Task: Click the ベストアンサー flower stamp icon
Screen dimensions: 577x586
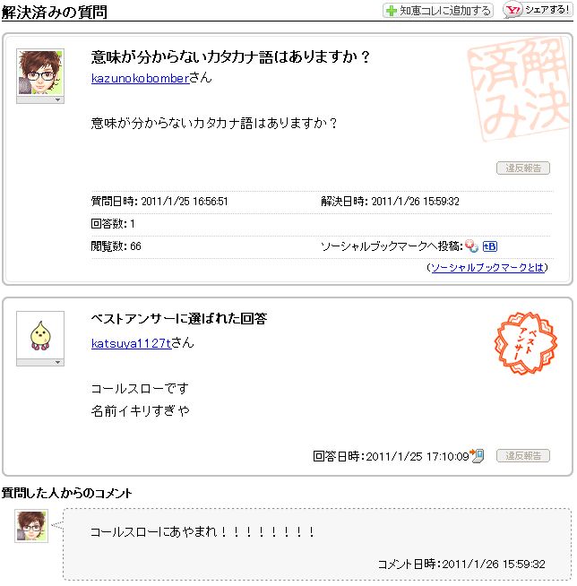Action: tap(525, 343)
